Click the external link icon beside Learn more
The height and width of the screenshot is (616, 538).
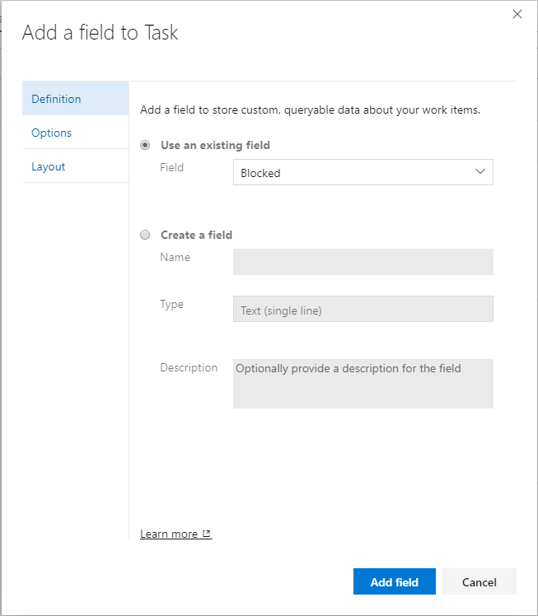click(207, 534)
